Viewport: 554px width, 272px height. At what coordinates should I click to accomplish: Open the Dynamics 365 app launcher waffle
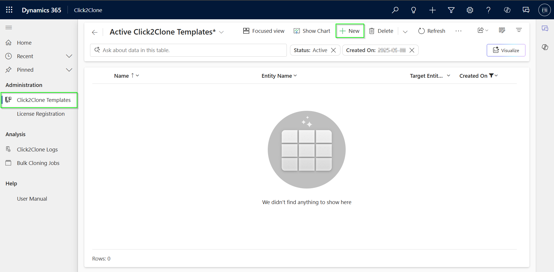click(x=9, y=10)
